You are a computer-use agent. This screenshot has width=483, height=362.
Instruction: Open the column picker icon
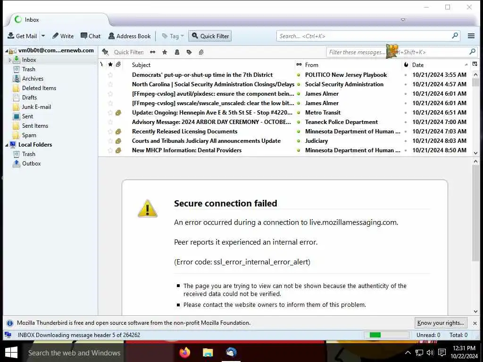pos(475,64)
